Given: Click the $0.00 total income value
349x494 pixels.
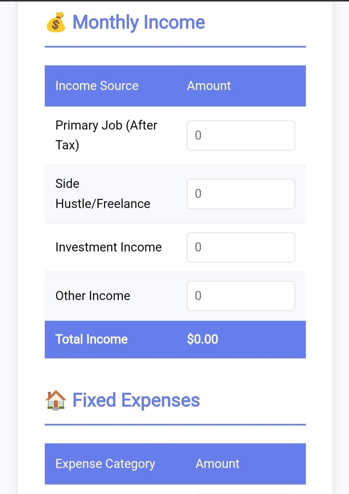Looking at the screenshot, I should coord(202,339).
